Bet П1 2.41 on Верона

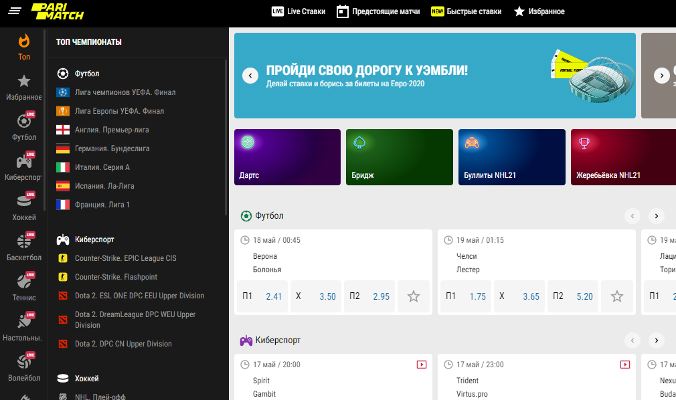coord(262,296)
